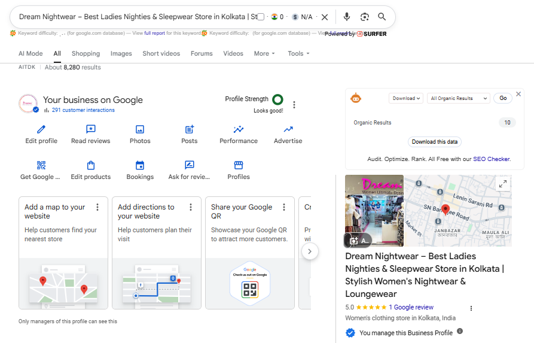Open the Performance icon

pyautogui.click(x=239, y=129)
